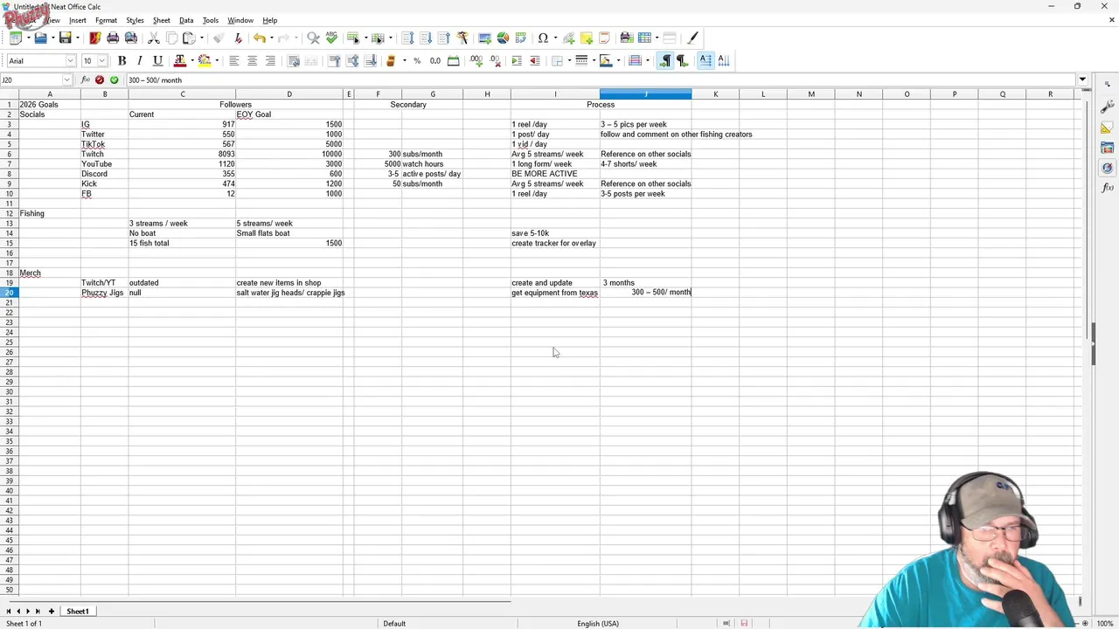The height and width of the screenshot is (629, 1119).
Task: Click the Increase indent icon
Action: [517, 60]
